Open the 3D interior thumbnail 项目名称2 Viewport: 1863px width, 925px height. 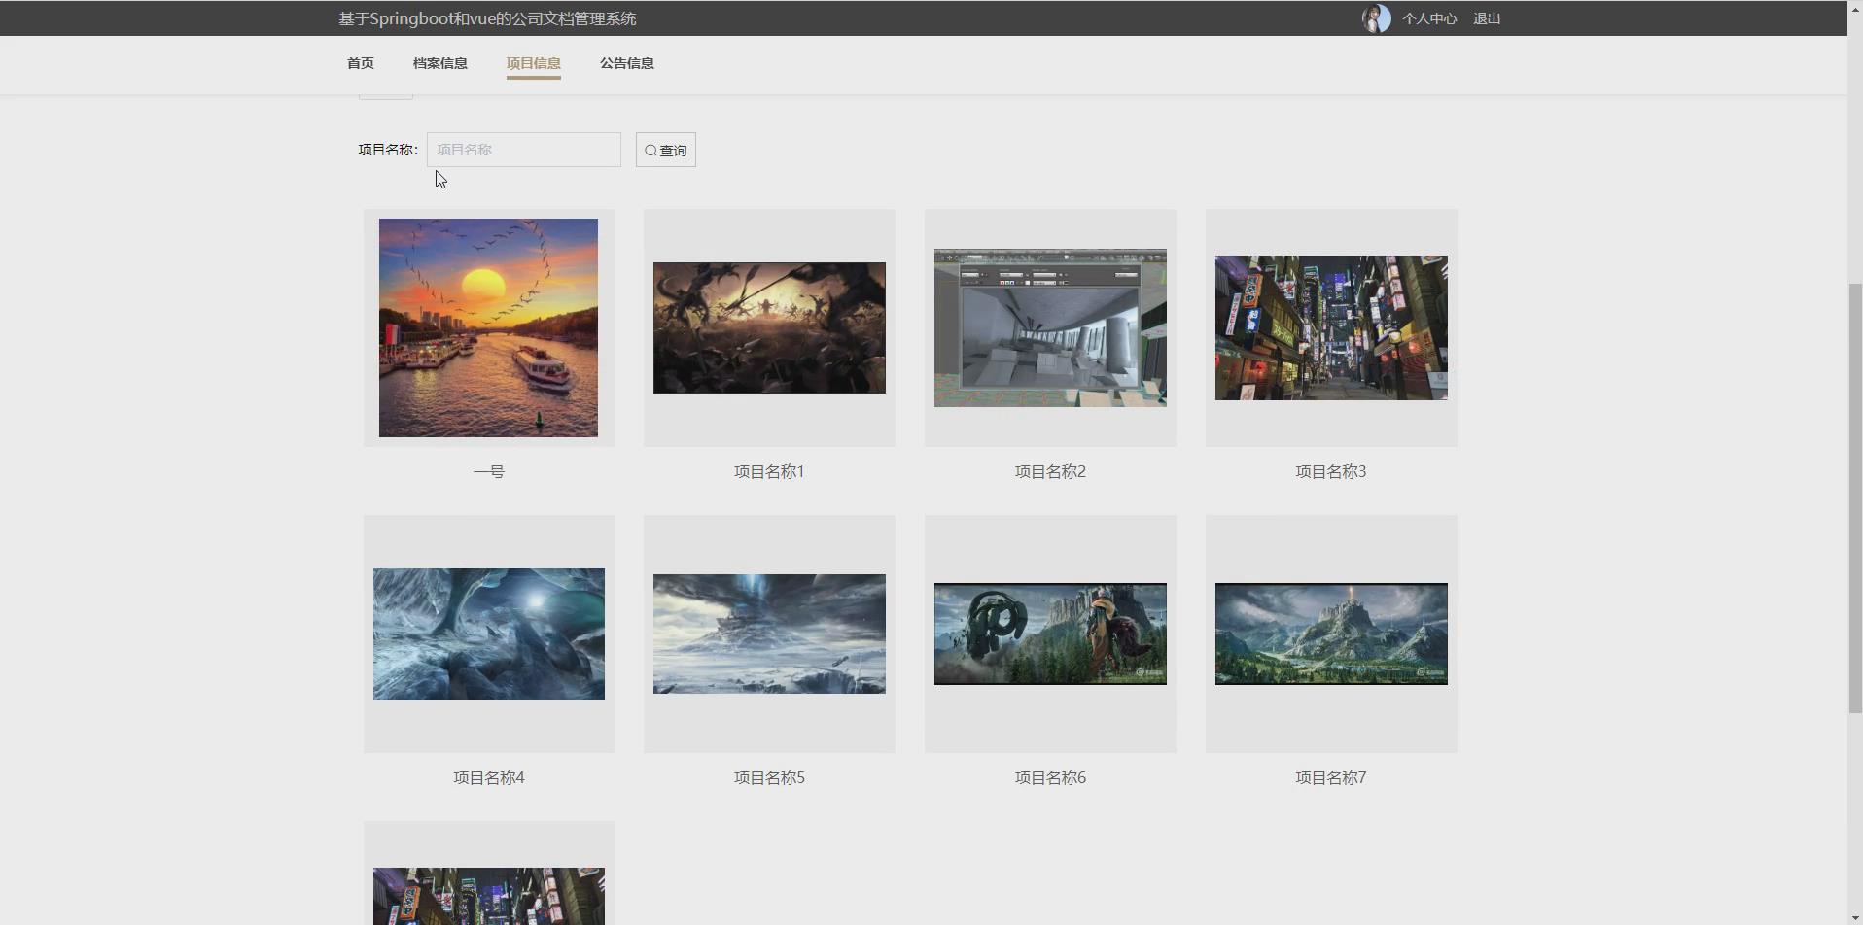pos(1050,327)
